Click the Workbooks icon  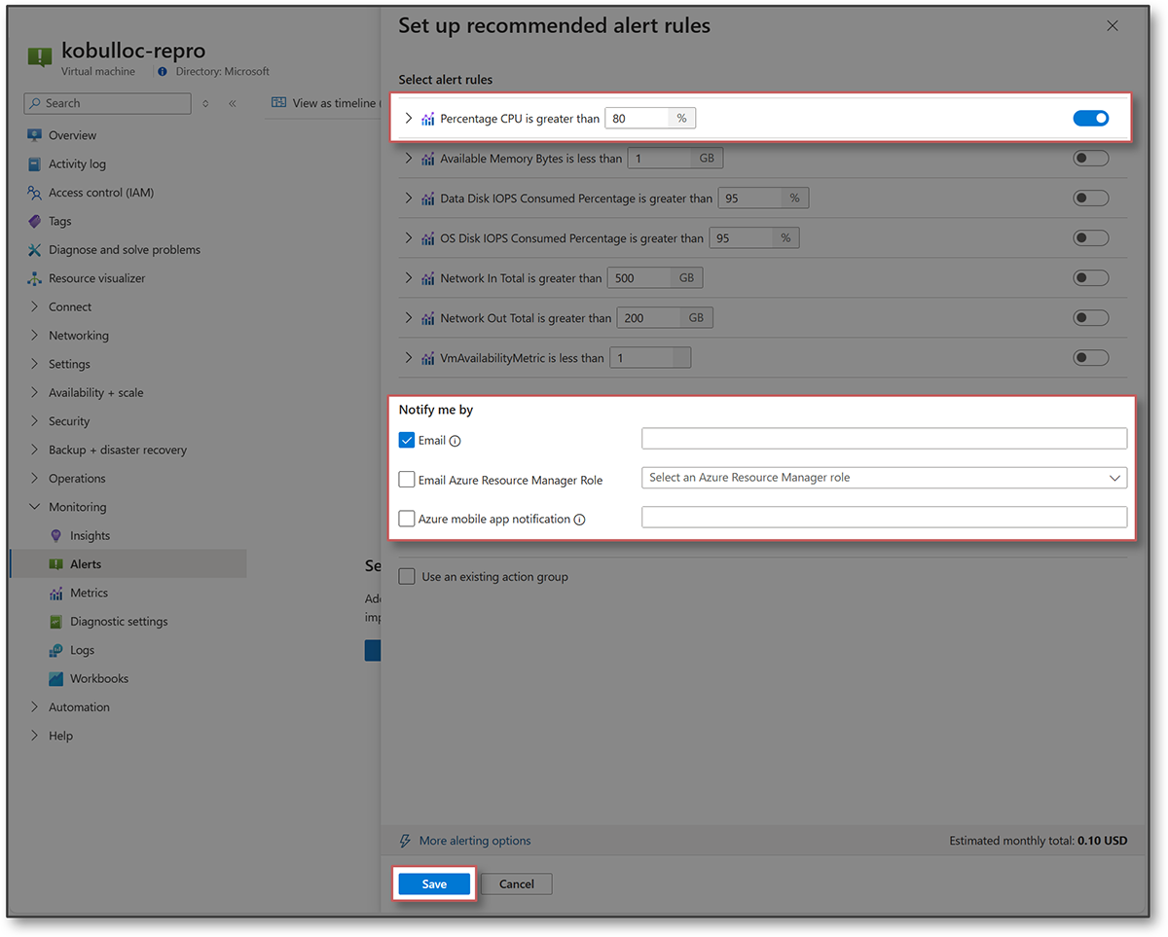point(55,678)
